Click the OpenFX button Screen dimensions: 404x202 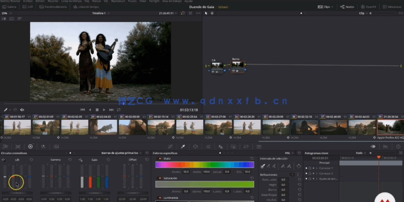click(x=369, y=7)
